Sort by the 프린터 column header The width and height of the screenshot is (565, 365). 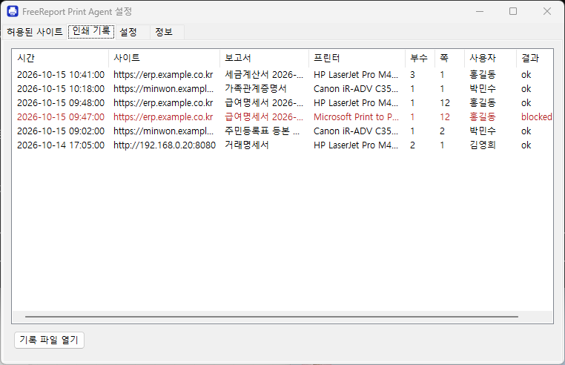(357, 58)
